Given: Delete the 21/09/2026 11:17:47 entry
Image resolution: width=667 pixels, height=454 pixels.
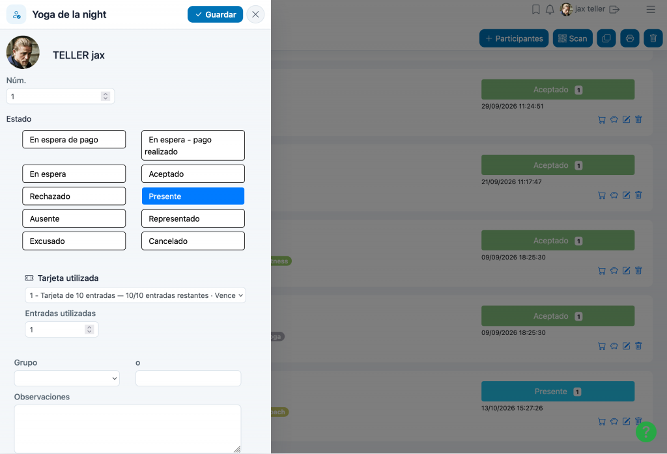Looking at the screenshot, I should (x=638, y=195).
